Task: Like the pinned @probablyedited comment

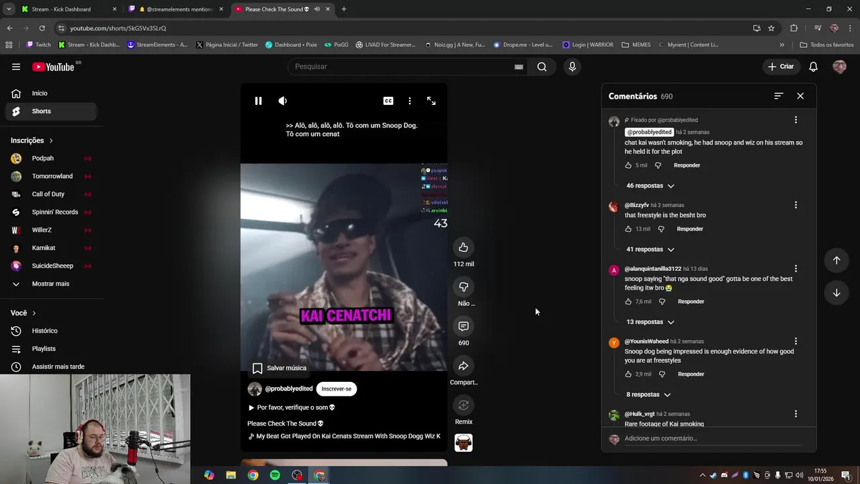Action: pos(629,165)
